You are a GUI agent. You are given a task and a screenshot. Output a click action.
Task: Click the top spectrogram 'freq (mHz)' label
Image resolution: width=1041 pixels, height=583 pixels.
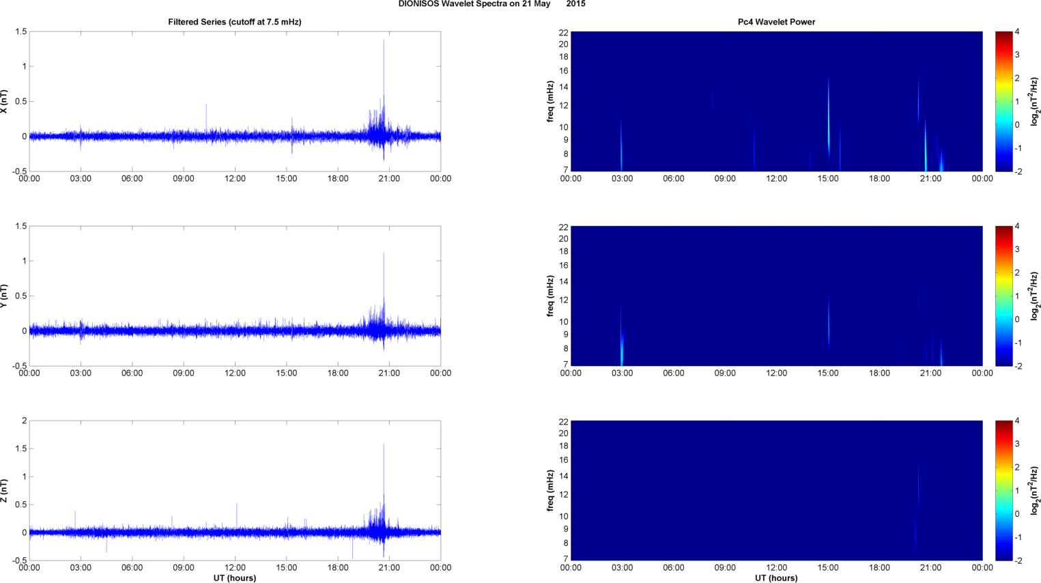[550, 102]
